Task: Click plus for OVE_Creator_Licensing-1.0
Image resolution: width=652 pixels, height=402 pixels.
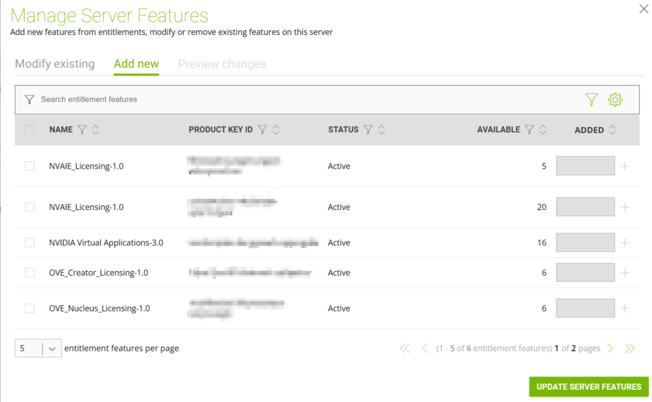Action: [x=625, y=272]
